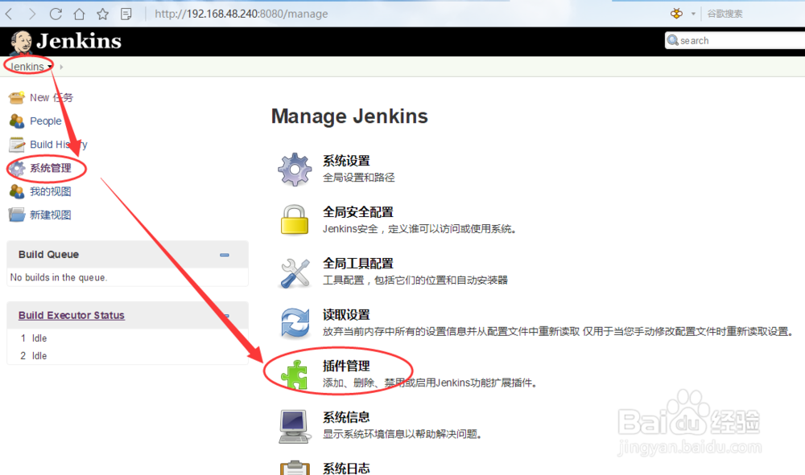Open the People link
The height and width of the screenshot is (475, 805).
(x=46, y=121)
